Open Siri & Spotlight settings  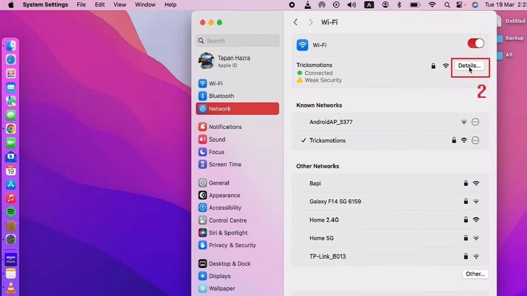click(x=228, y=233)
